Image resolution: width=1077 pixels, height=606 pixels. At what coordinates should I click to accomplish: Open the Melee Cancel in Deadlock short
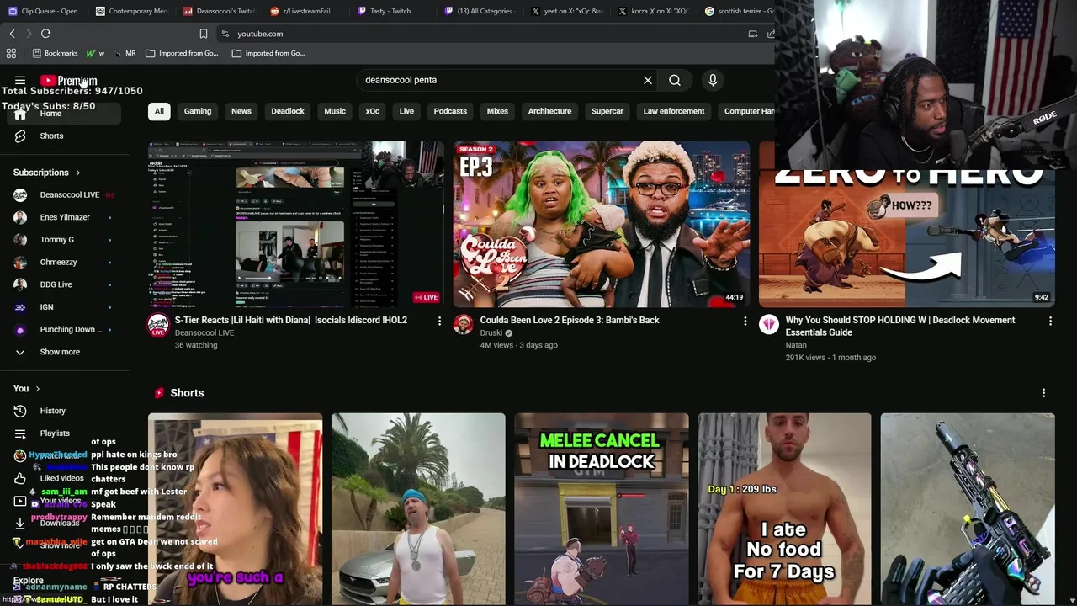(601, 508)
